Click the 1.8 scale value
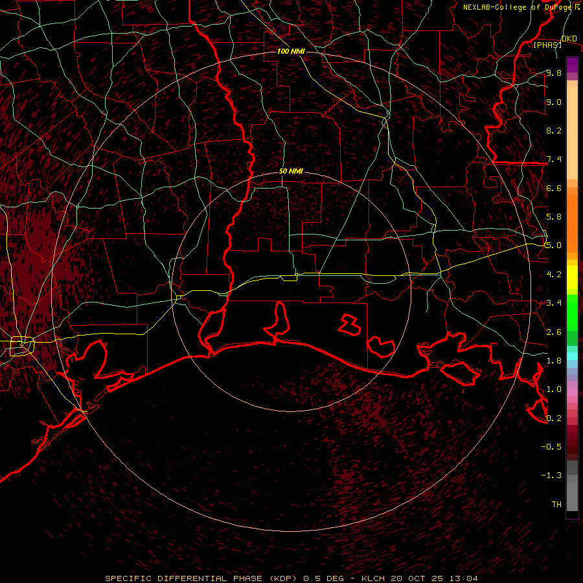Image resolution: width=583 pixels, height=583 pixels. tap(554, 361)
